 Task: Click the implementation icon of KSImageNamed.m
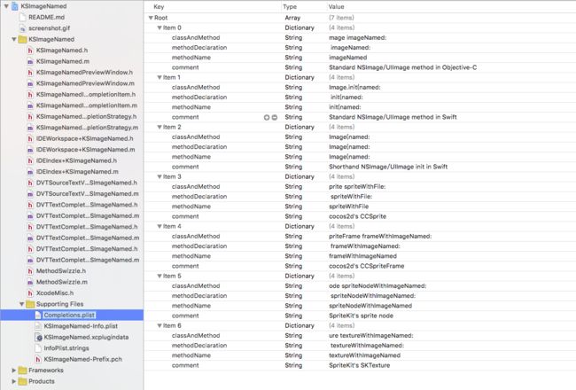click(30, 61)
